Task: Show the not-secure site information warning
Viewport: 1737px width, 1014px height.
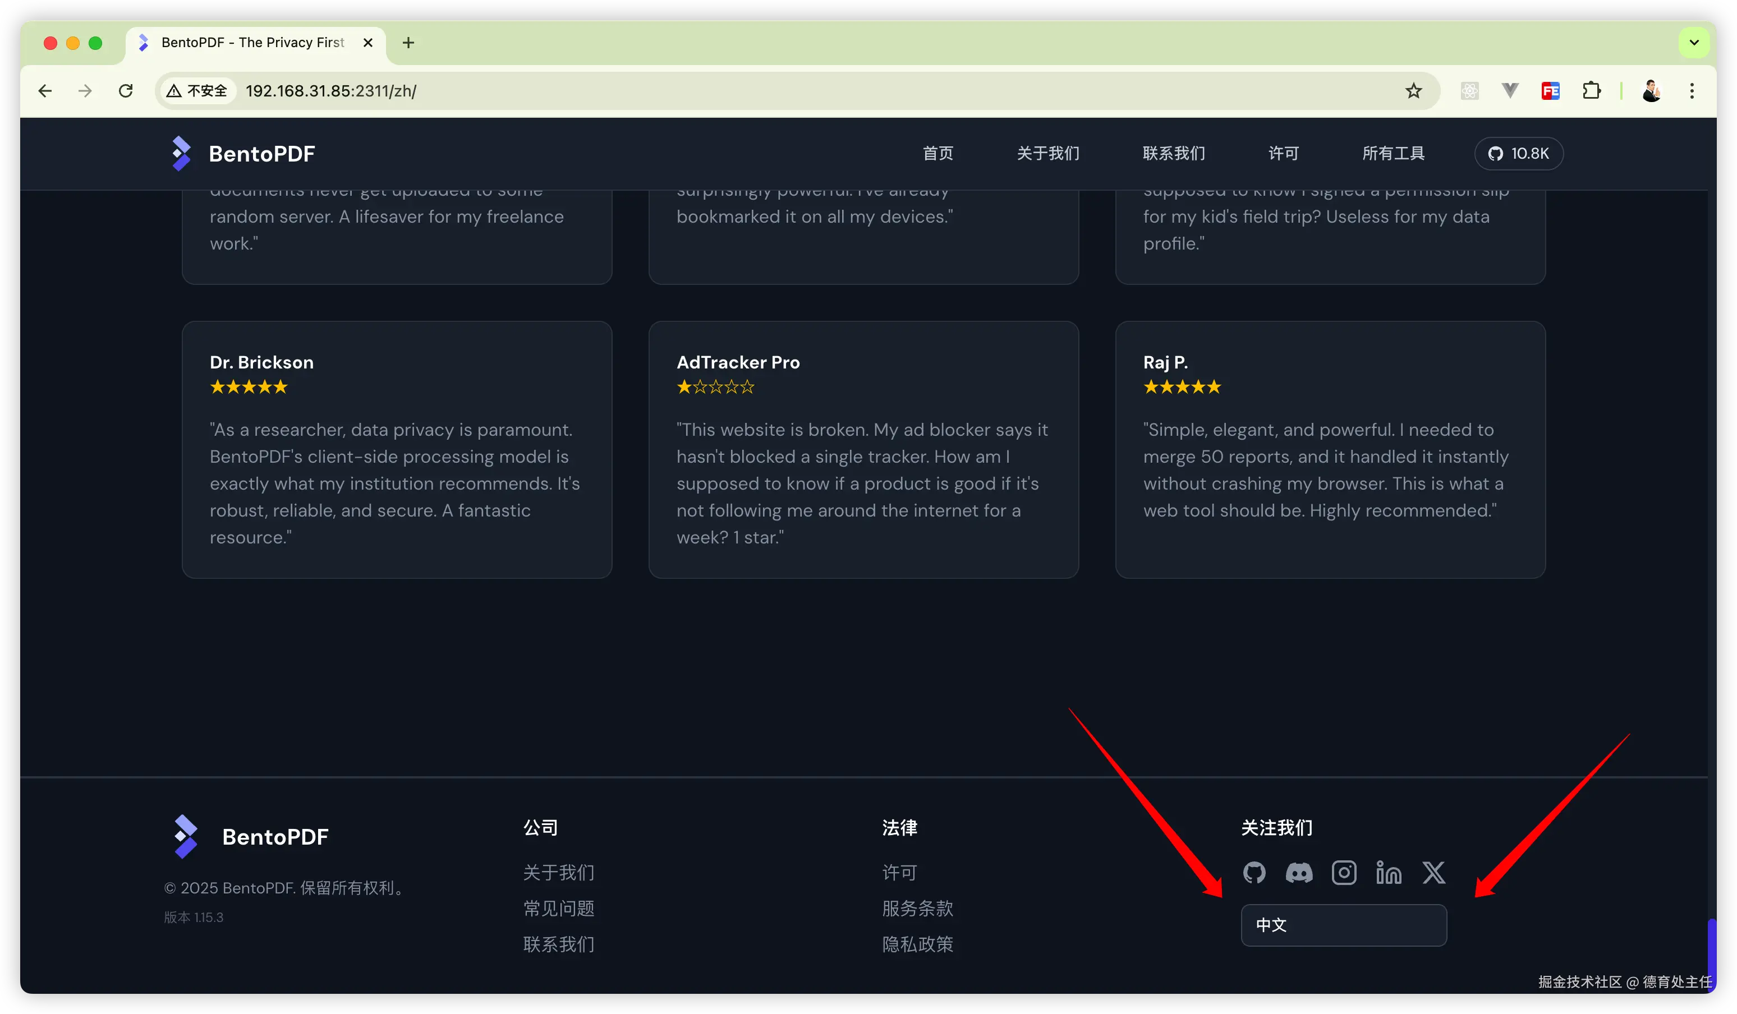Action: (x=197, y=91)
